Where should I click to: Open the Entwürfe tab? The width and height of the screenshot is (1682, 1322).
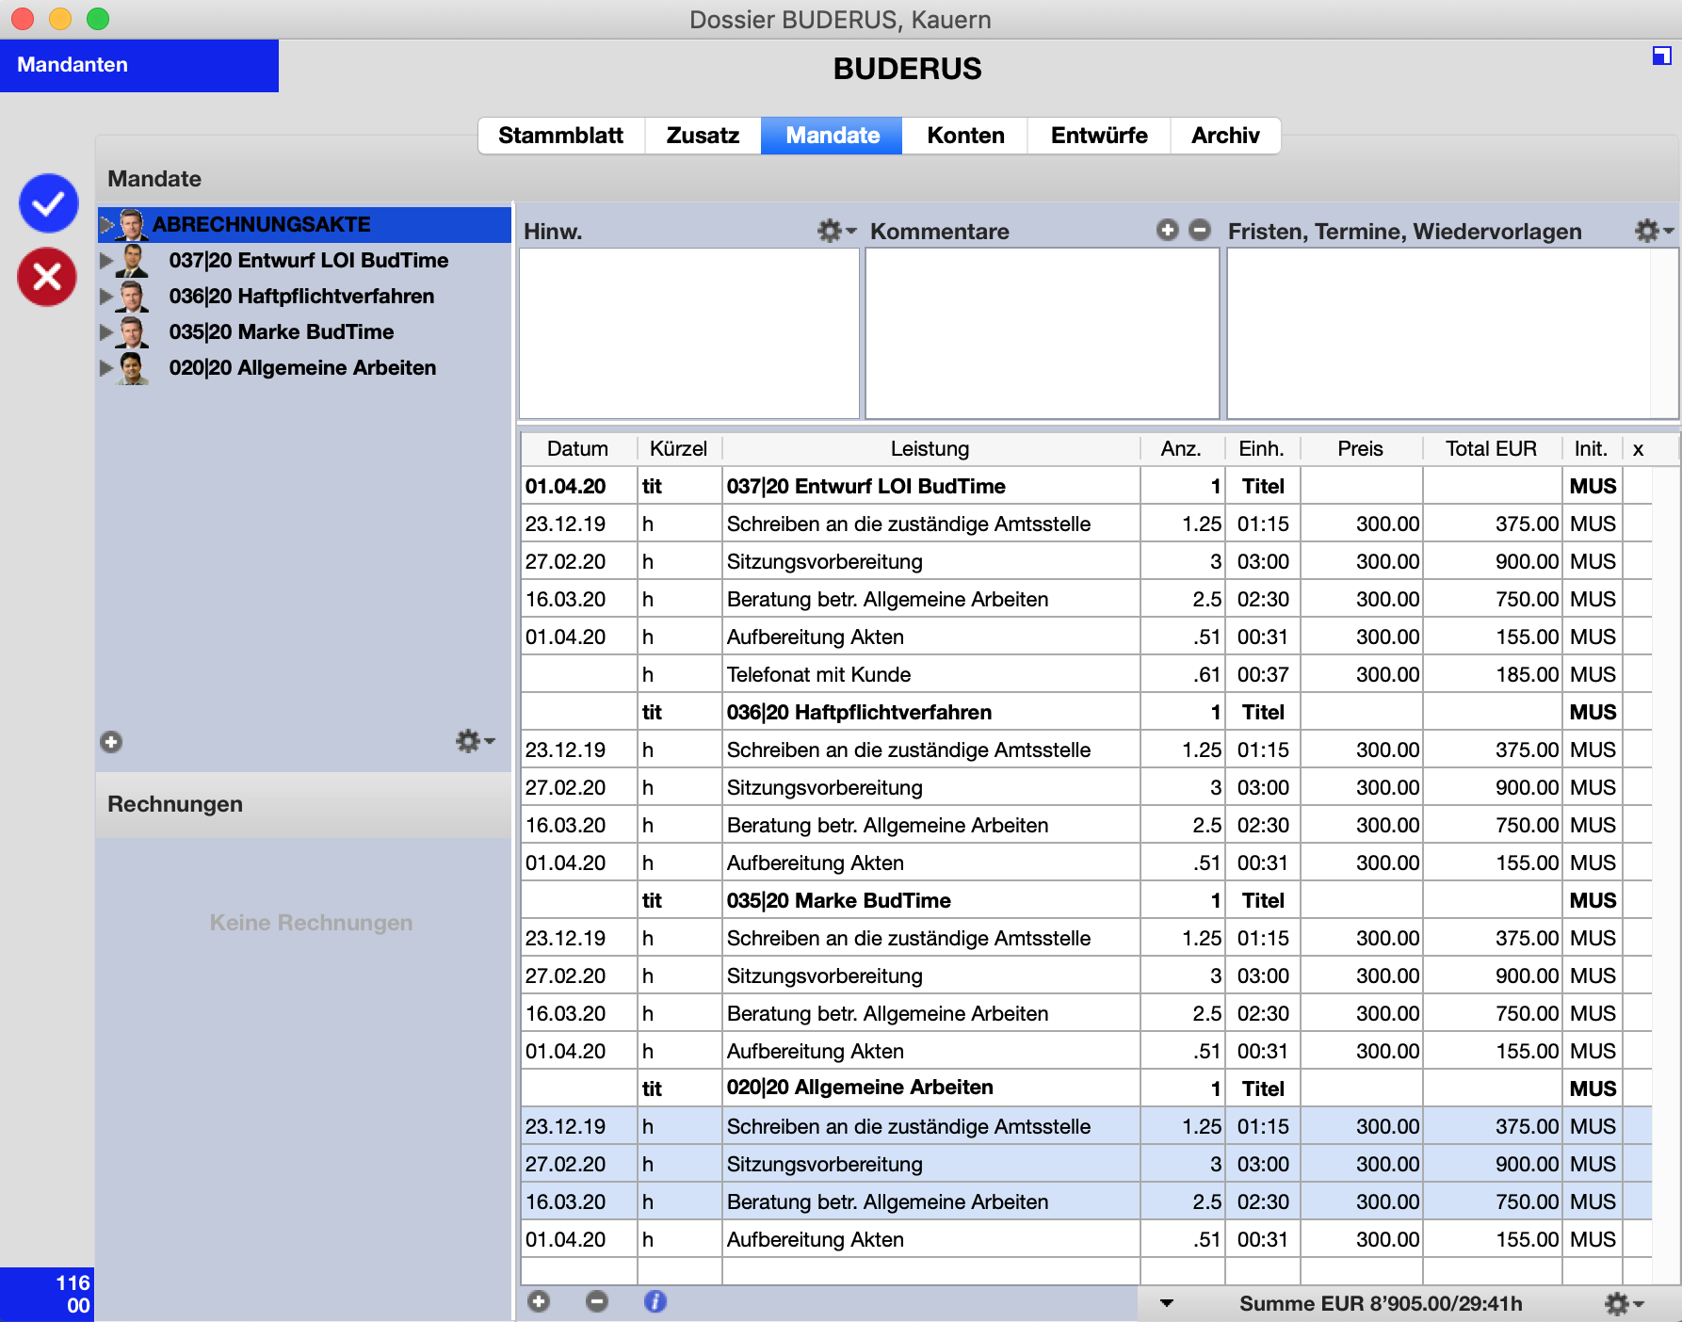[1099, 136]
